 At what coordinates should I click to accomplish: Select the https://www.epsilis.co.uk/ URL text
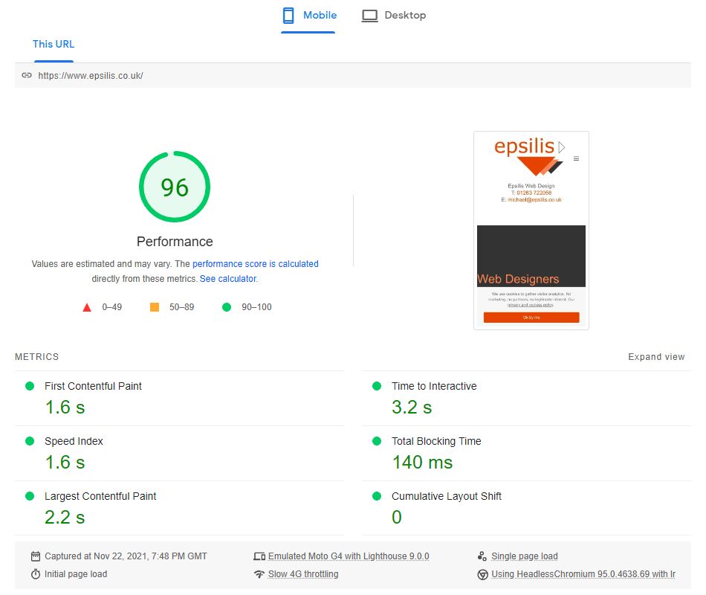click(91, 76)
